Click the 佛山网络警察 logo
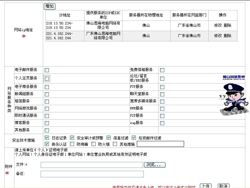Viewport: 250px width, 188px height. 234,78
